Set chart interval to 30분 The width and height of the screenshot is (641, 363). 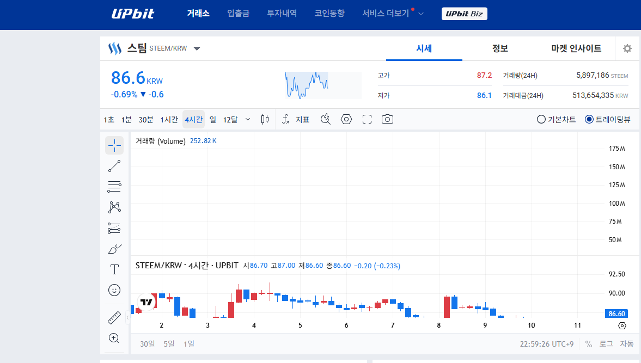[146, 119]
